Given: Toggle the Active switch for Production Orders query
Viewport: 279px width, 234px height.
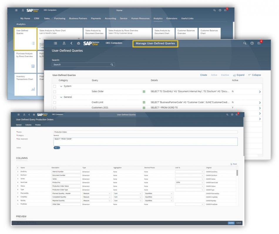Looking at the screenshot, I should click(57, 148).
